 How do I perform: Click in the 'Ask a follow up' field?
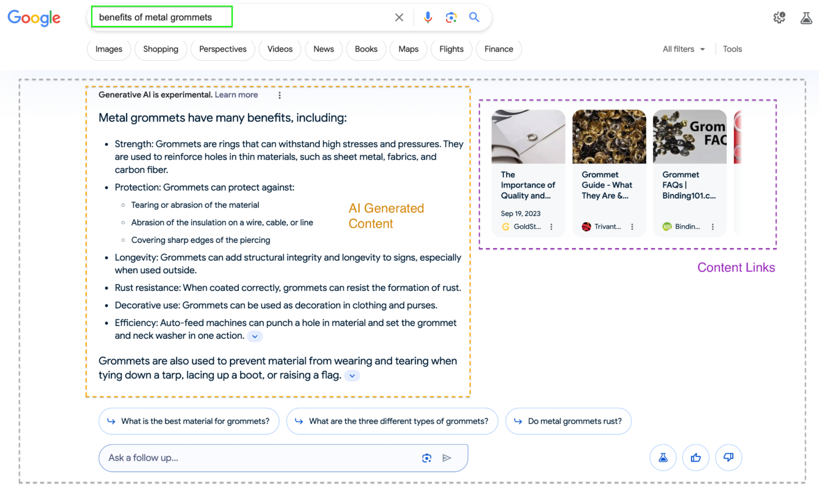click(x=256, y=458)
